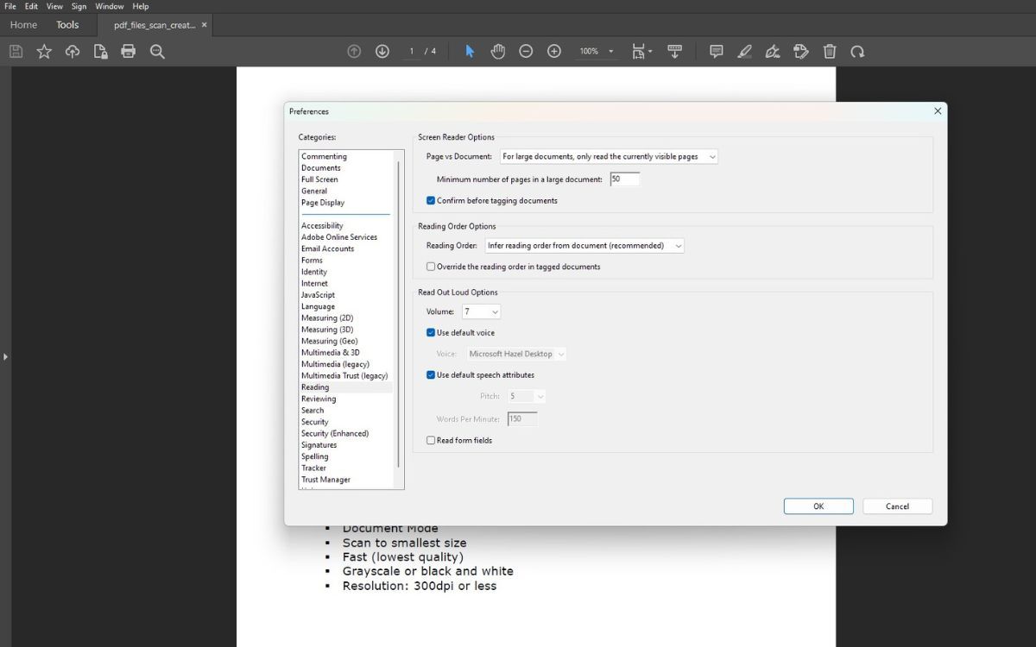Select the Hand tool in the toolbar
This screenshot has width=1036, height=647.
(x=498, y=51)
